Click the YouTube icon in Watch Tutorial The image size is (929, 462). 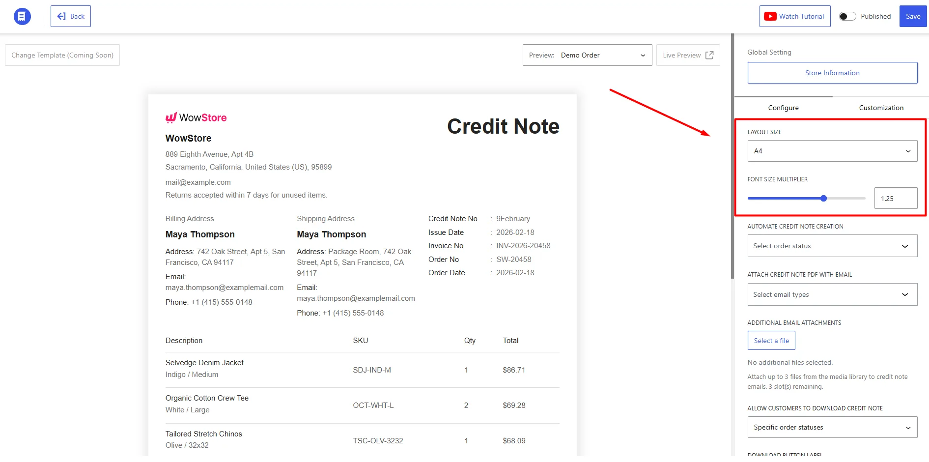[770, 16]
